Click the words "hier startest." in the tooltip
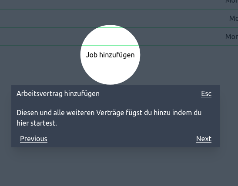This screenshot has height=186, width=238. click(37, 123)
